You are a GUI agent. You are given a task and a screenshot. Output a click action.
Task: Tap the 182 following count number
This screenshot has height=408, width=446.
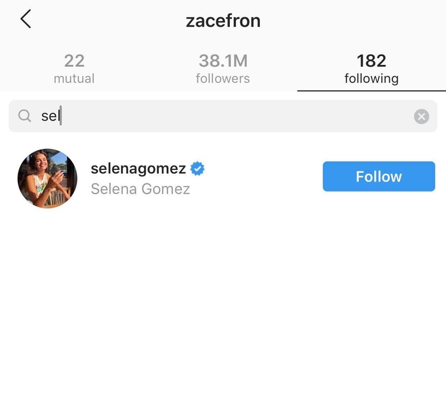point(371,60)
